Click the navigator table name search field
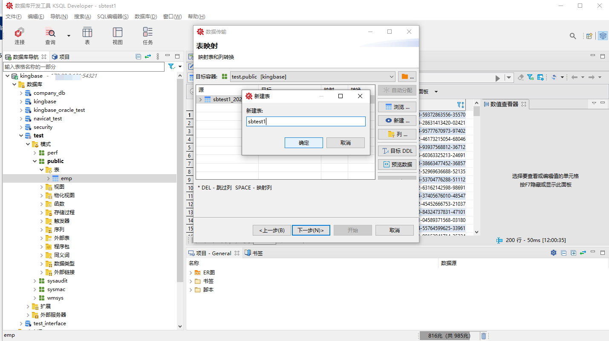609x341 pixels. (x=84, y=67)
